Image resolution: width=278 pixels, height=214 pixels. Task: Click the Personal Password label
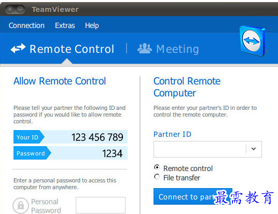(46, 206)
